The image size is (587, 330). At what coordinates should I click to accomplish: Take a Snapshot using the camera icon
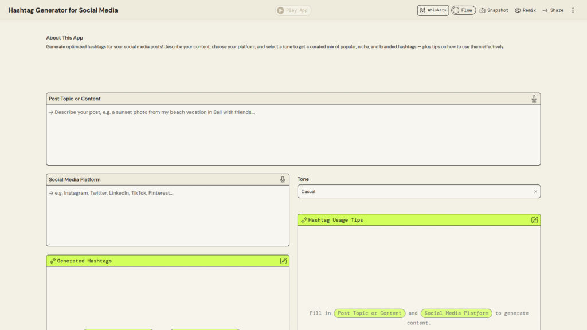pos(483,10)
